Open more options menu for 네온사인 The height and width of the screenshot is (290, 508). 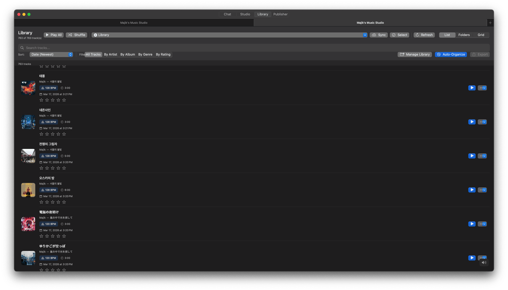pyautogui.click(x=482, y=122)
